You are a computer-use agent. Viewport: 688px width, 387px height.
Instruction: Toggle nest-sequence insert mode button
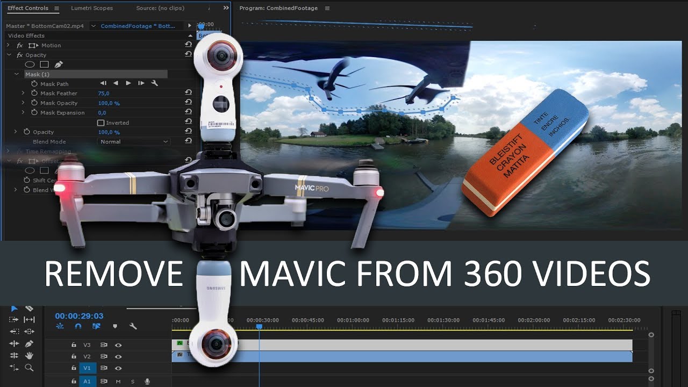60,326
